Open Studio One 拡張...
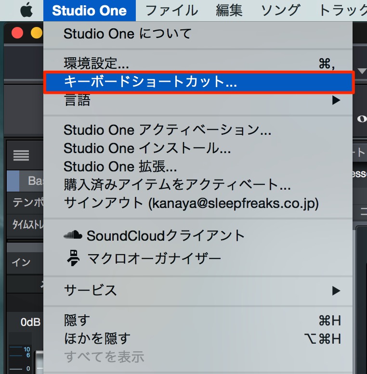Screen dimensions: 367x374 point(198,167)
